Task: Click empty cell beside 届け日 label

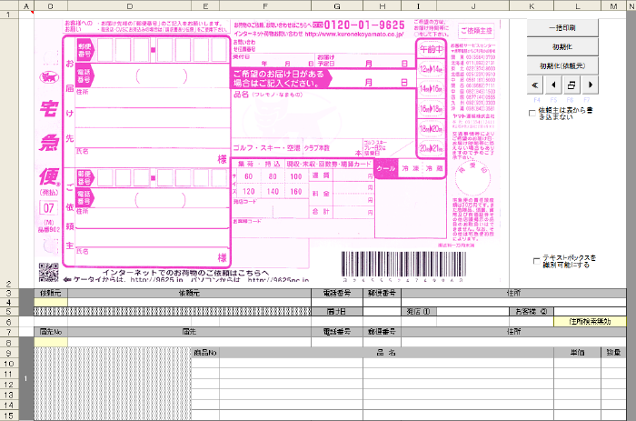Action: tap(382, 312)
